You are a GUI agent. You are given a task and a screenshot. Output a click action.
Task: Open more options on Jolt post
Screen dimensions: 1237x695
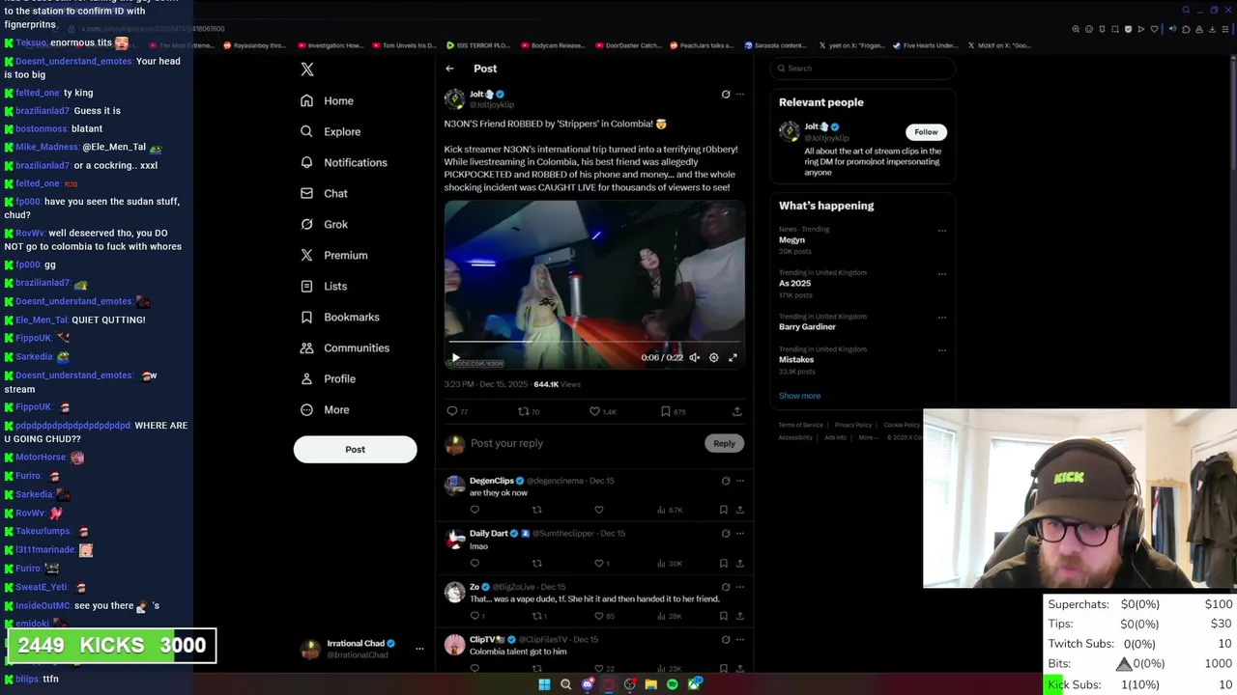740,95
